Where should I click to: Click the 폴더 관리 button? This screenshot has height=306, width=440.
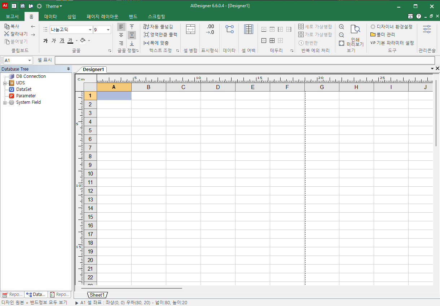(383, 35)
